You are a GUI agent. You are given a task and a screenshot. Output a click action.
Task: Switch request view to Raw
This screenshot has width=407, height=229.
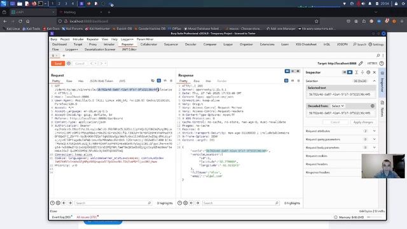[69, 81]
